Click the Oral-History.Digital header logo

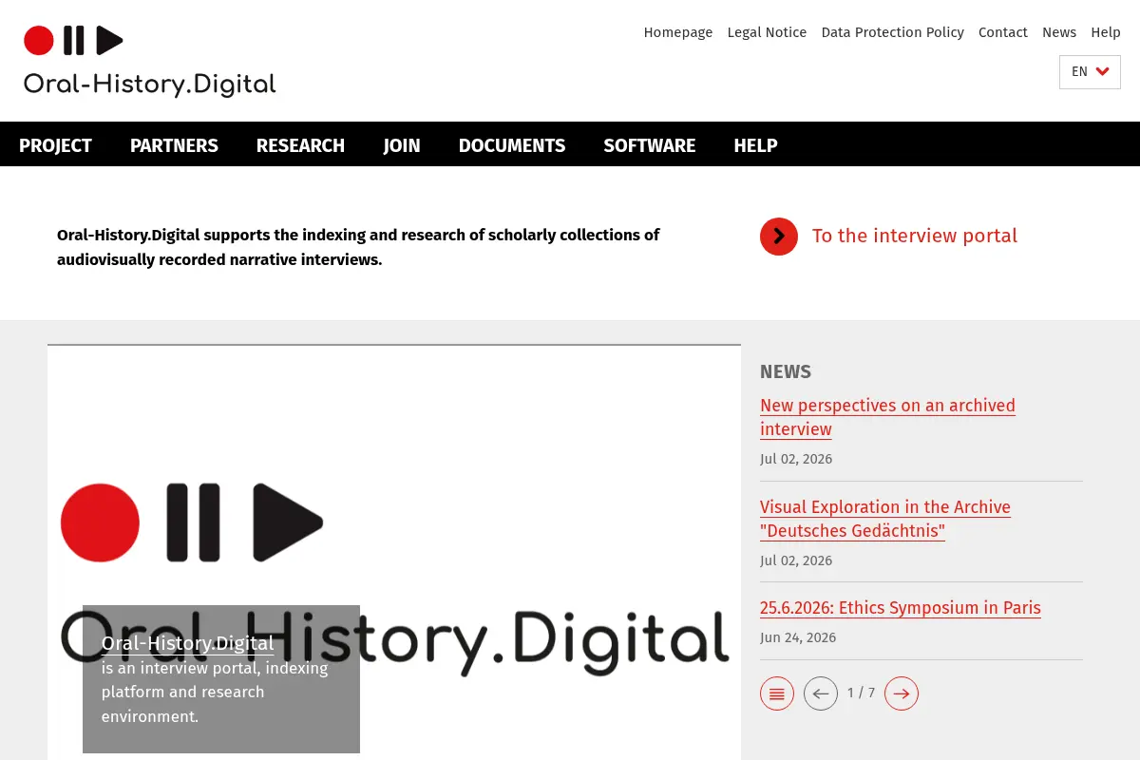pos(149,61)
